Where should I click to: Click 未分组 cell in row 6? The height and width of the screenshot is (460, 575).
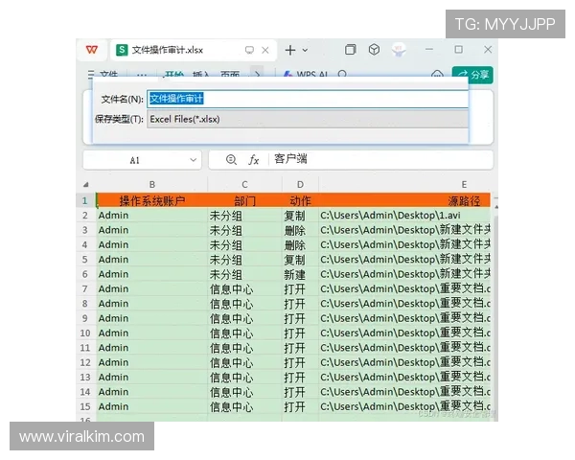[244, 274]
